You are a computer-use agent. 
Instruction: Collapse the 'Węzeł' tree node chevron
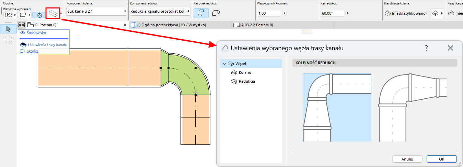click(224, 64)
